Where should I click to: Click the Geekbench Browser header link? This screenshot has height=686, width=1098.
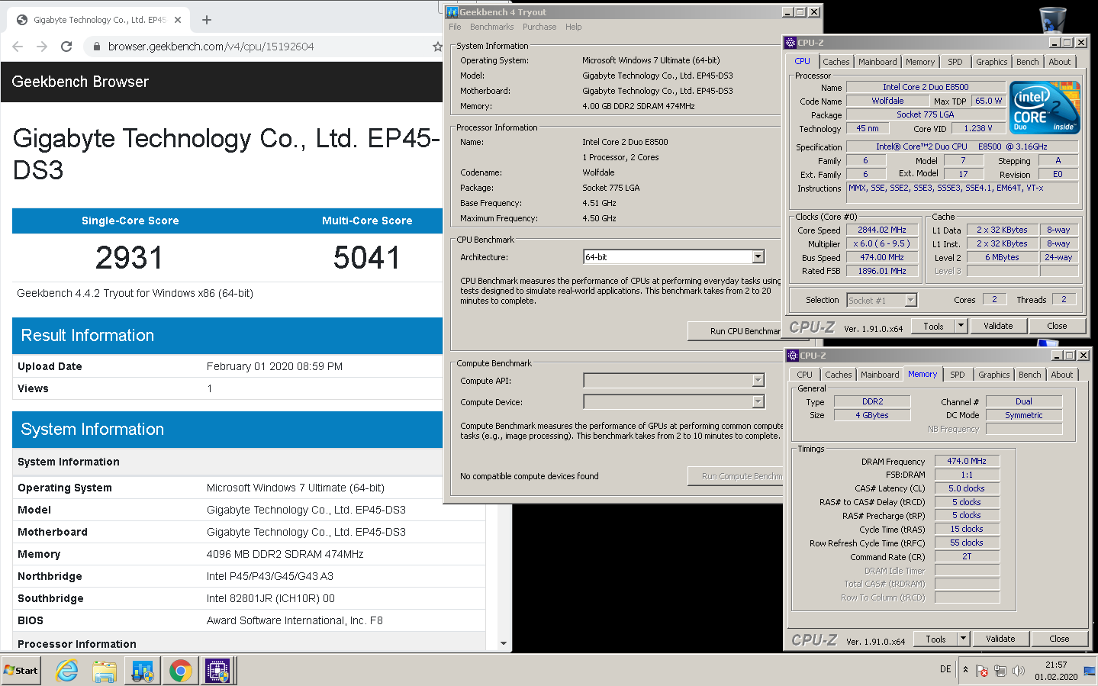pyautogui.click(x=80, y=82)
